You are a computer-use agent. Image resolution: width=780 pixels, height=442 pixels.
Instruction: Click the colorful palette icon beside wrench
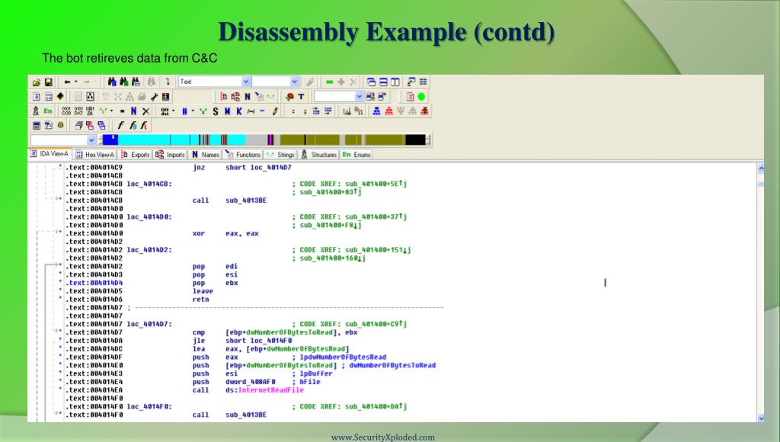pos(165,97)
